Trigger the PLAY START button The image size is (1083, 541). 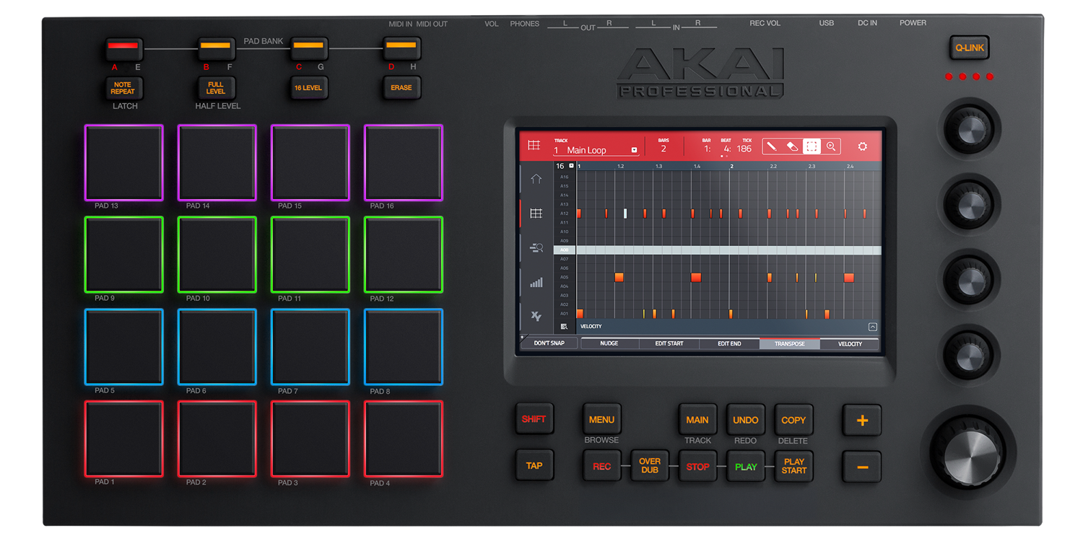point(793,466)
